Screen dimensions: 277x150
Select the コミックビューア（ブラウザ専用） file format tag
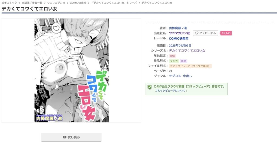coord(190,66)
